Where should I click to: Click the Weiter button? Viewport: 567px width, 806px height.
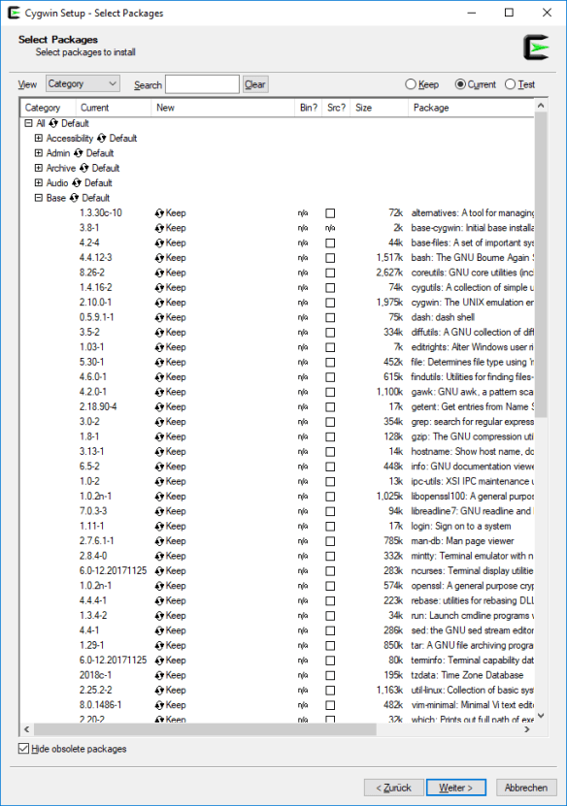coord(456,788)
